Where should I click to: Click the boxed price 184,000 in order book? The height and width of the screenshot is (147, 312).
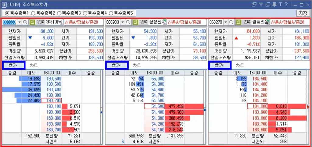(257, 106)
